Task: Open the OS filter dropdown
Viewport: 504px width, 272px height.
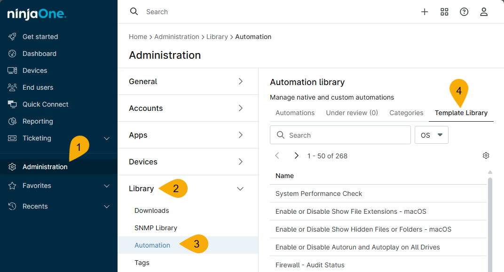Action: (431, 135)
